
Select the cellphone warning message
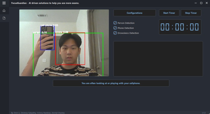(111, 83)
